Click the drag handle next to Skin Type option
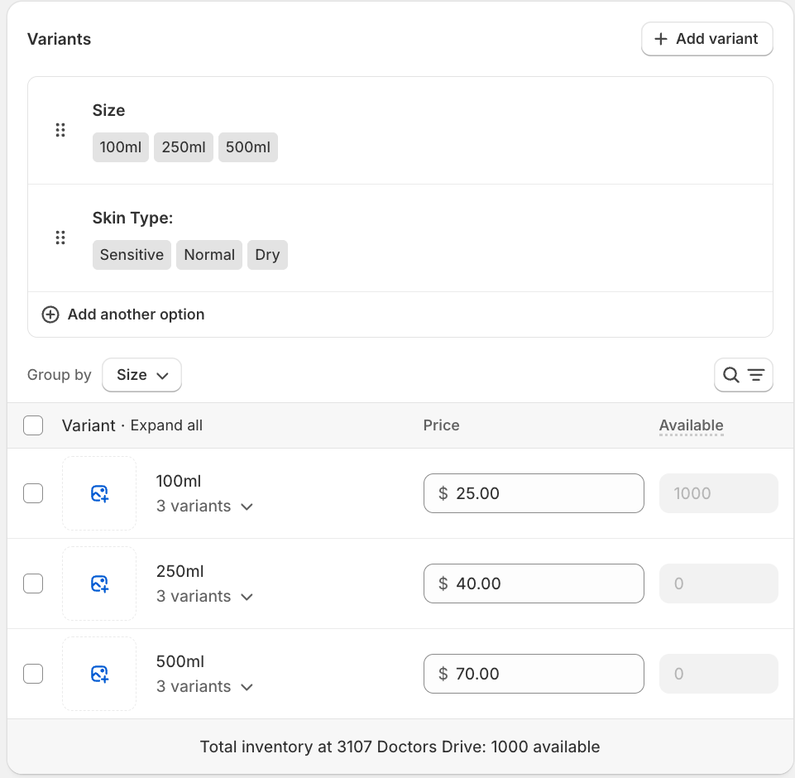795x778 pixels. point(60,238)
